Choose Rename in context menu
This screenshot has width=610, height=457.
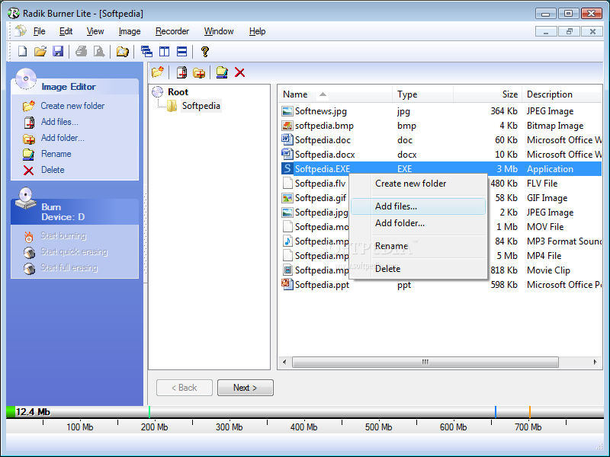tap(418, 246)
